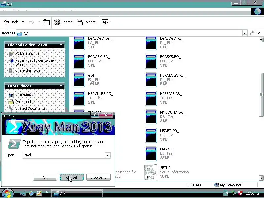Open XRAYMAN in Other Places
Viewport: 264px width, 198px height.
[23, 95]
